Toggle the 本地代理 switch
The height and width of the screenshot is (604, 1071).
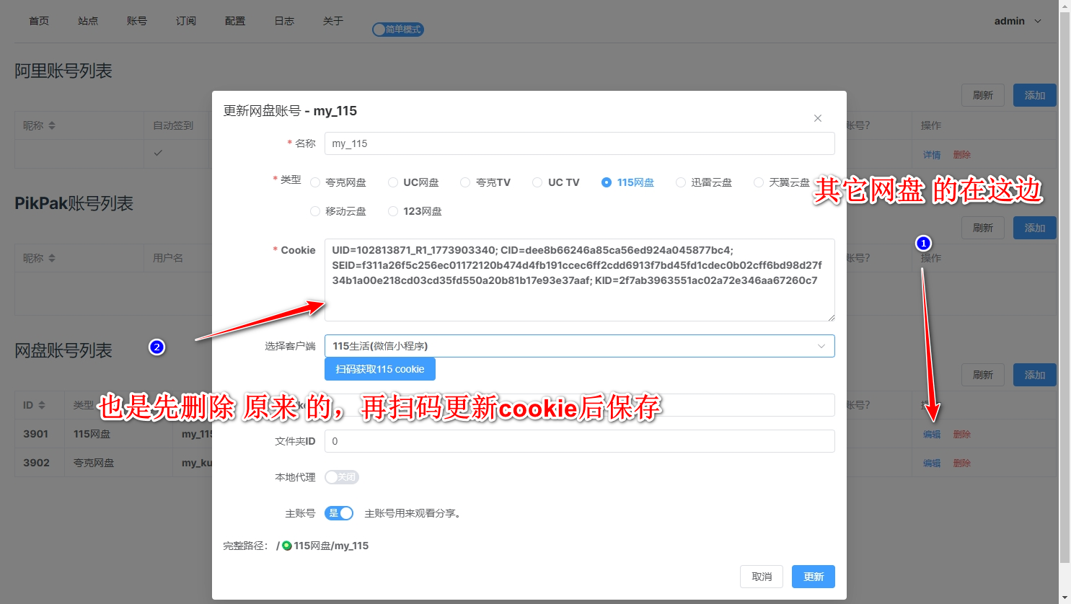click(341, 477)
